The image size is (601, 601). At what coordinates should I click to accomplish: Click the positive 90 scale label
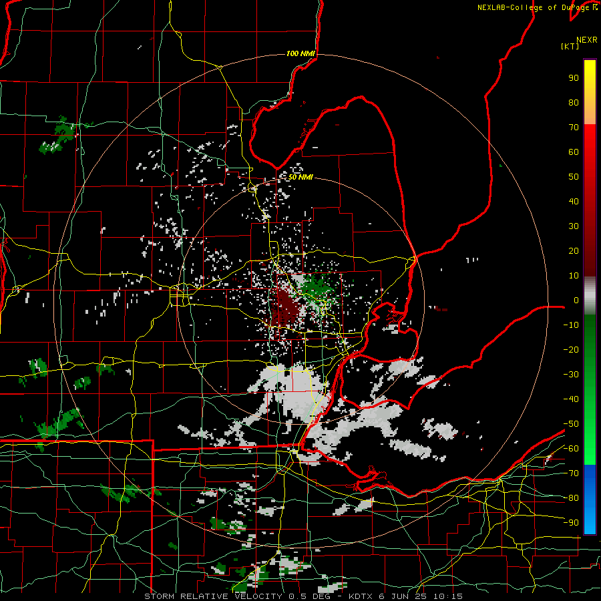pyautogui.click(x=574, y=78)
